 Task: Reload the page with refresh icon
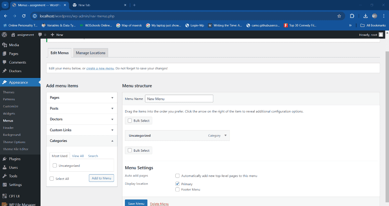[x=24, y=16]
